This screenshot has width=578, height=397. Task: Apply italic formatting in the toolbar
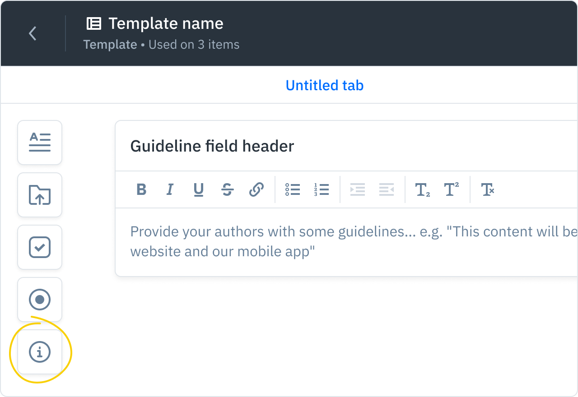tap(170, 189)
